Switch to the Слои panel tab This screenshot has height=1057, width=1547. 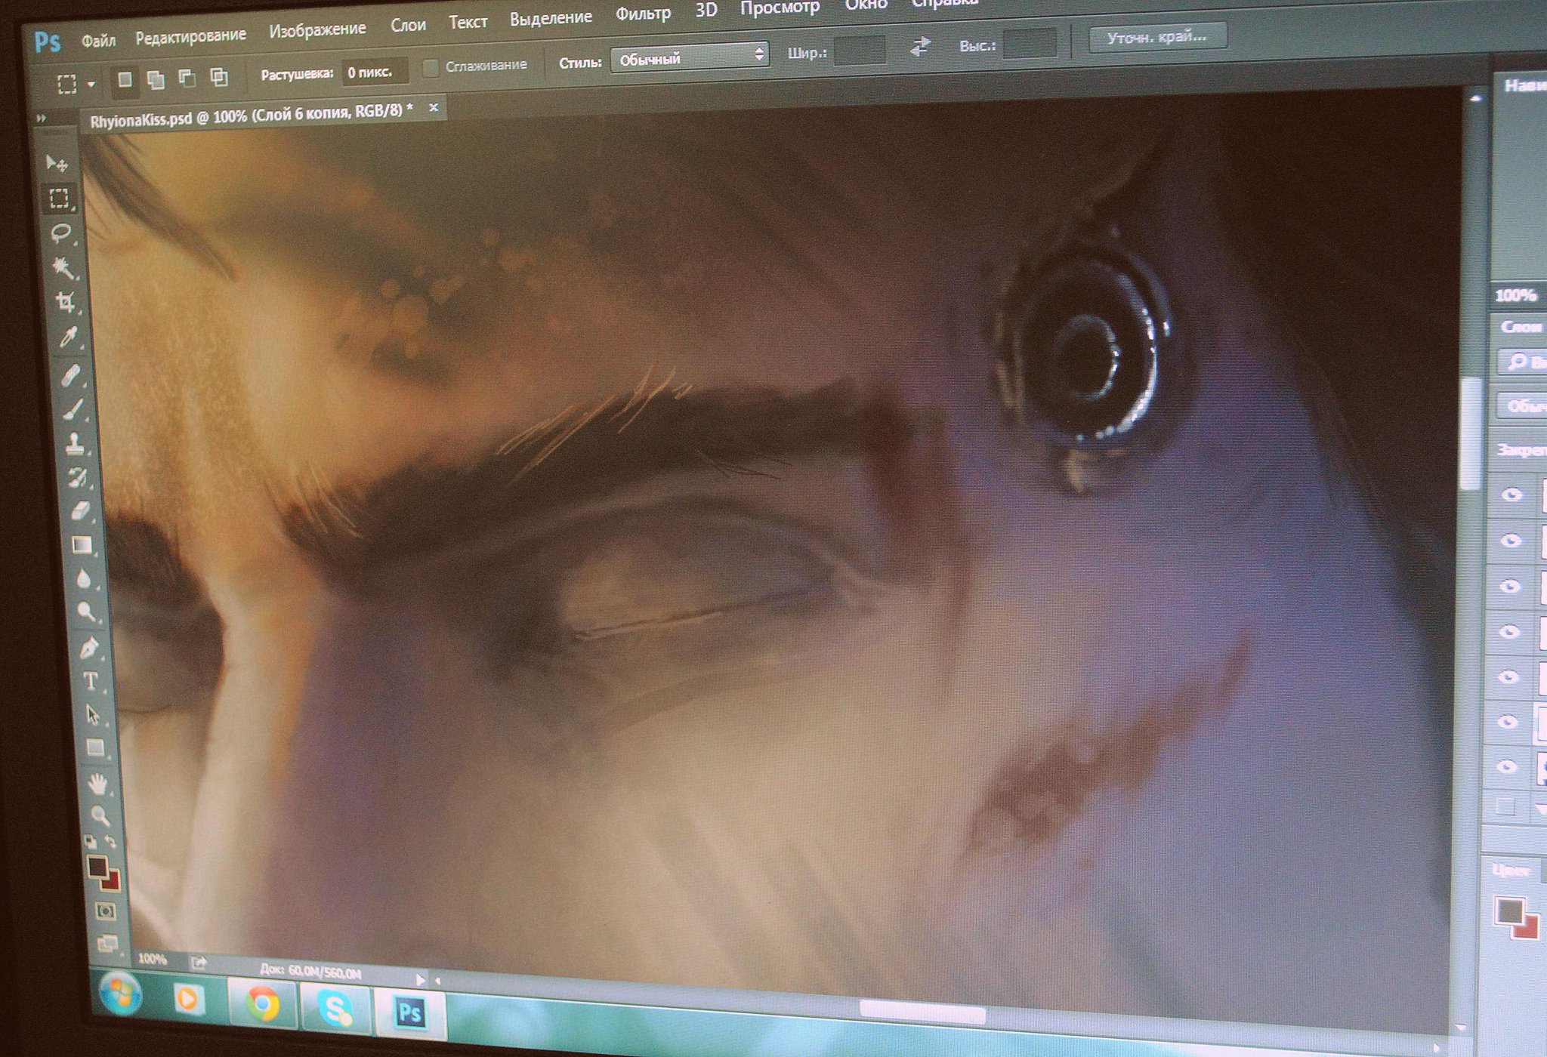pos(1521,327)
